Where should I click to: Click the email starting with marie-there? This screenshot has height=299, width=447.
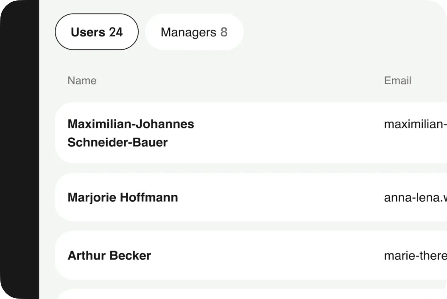click(415, 256)
